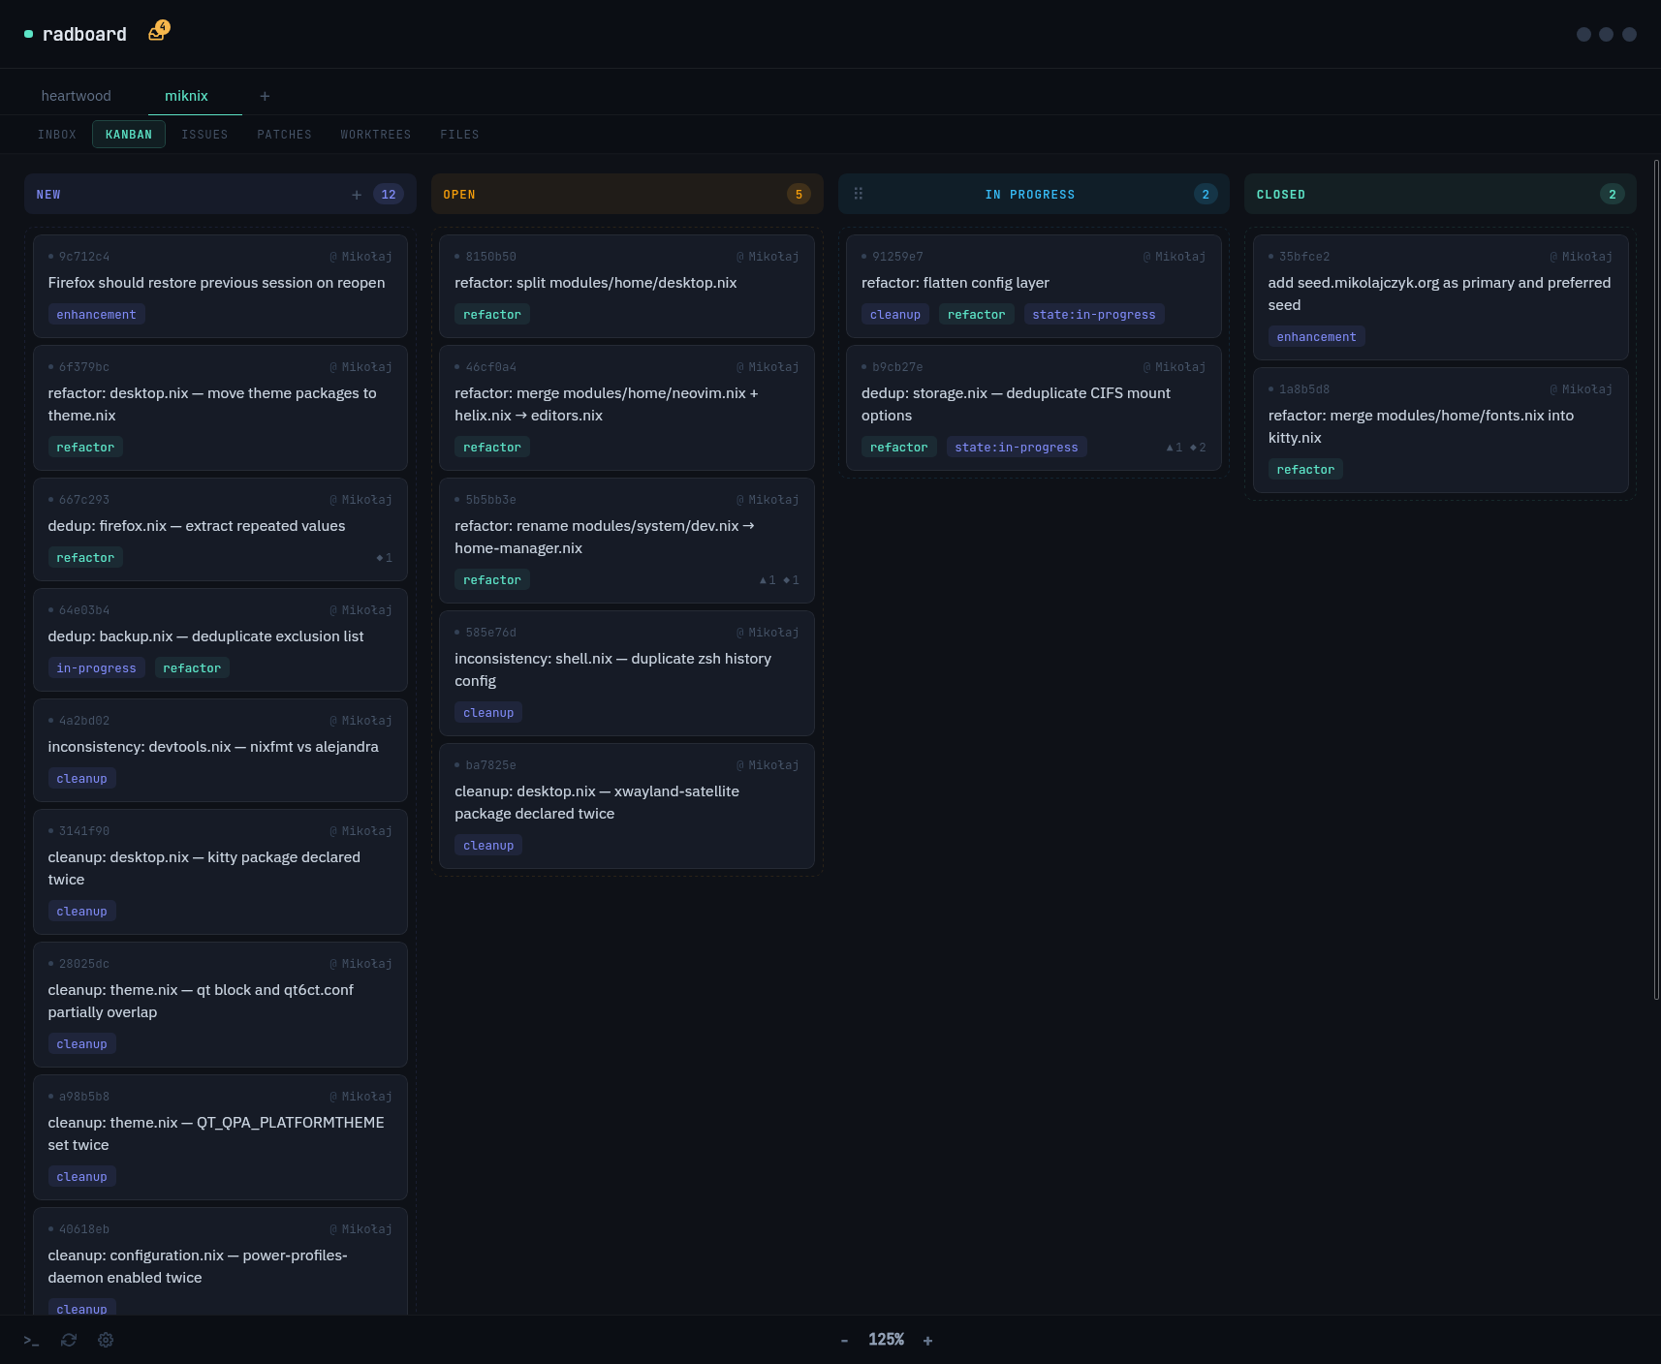Click comment count on storage.nix card

pos(1198,448)
